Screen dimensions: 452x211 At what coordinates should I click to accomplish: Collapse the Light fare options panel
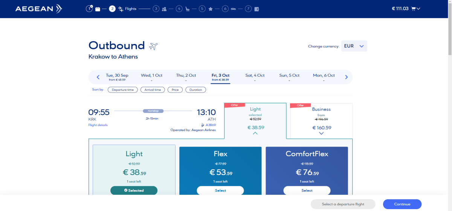pyautogui.click(x=255, y=133)
